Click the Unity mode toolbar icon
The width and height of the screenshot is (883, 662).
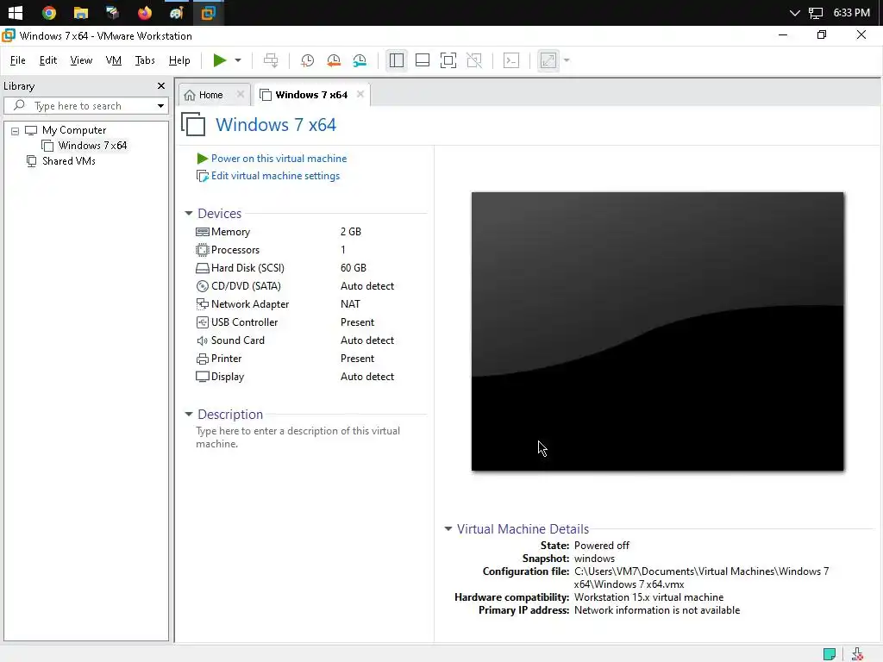[474, 60]
